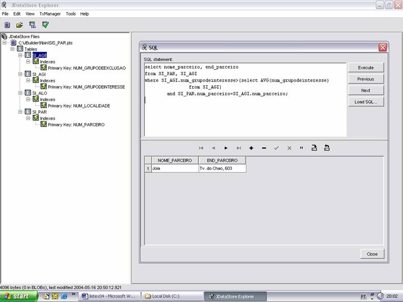Screen dimensions: 403x302
Task: Click the green checkmark verify toolbar icon
Action: [x=45, y=24]
